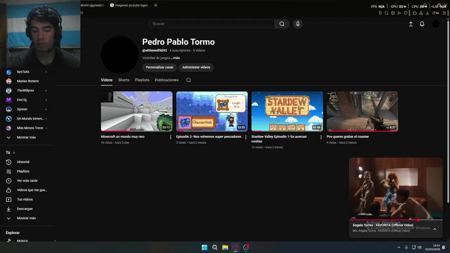Screen dimensions: 450x253
Task: Open the browser easy setup menu icon
Action: (444, 13)
